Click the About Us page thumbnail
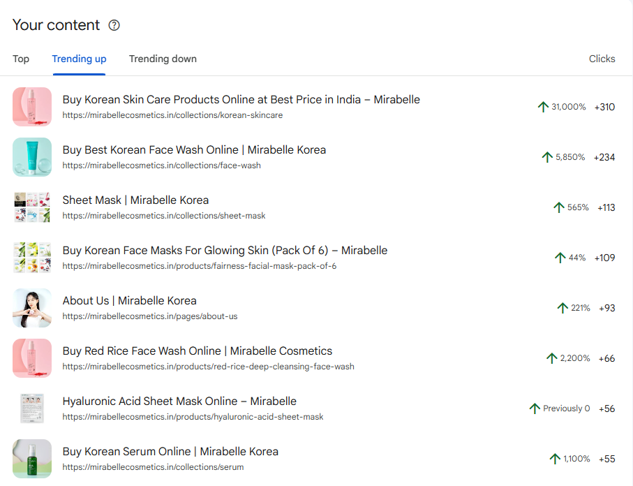Image resolution: width=633 pixels, height=486 pixels. (x=32, y=308)
